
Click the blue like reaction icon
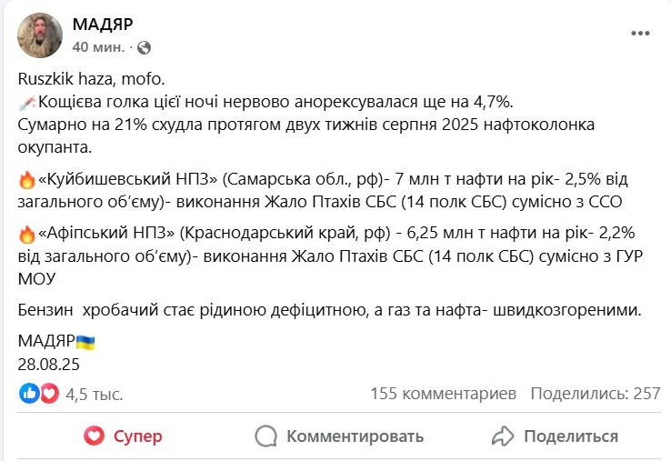(x=29, y=394)
